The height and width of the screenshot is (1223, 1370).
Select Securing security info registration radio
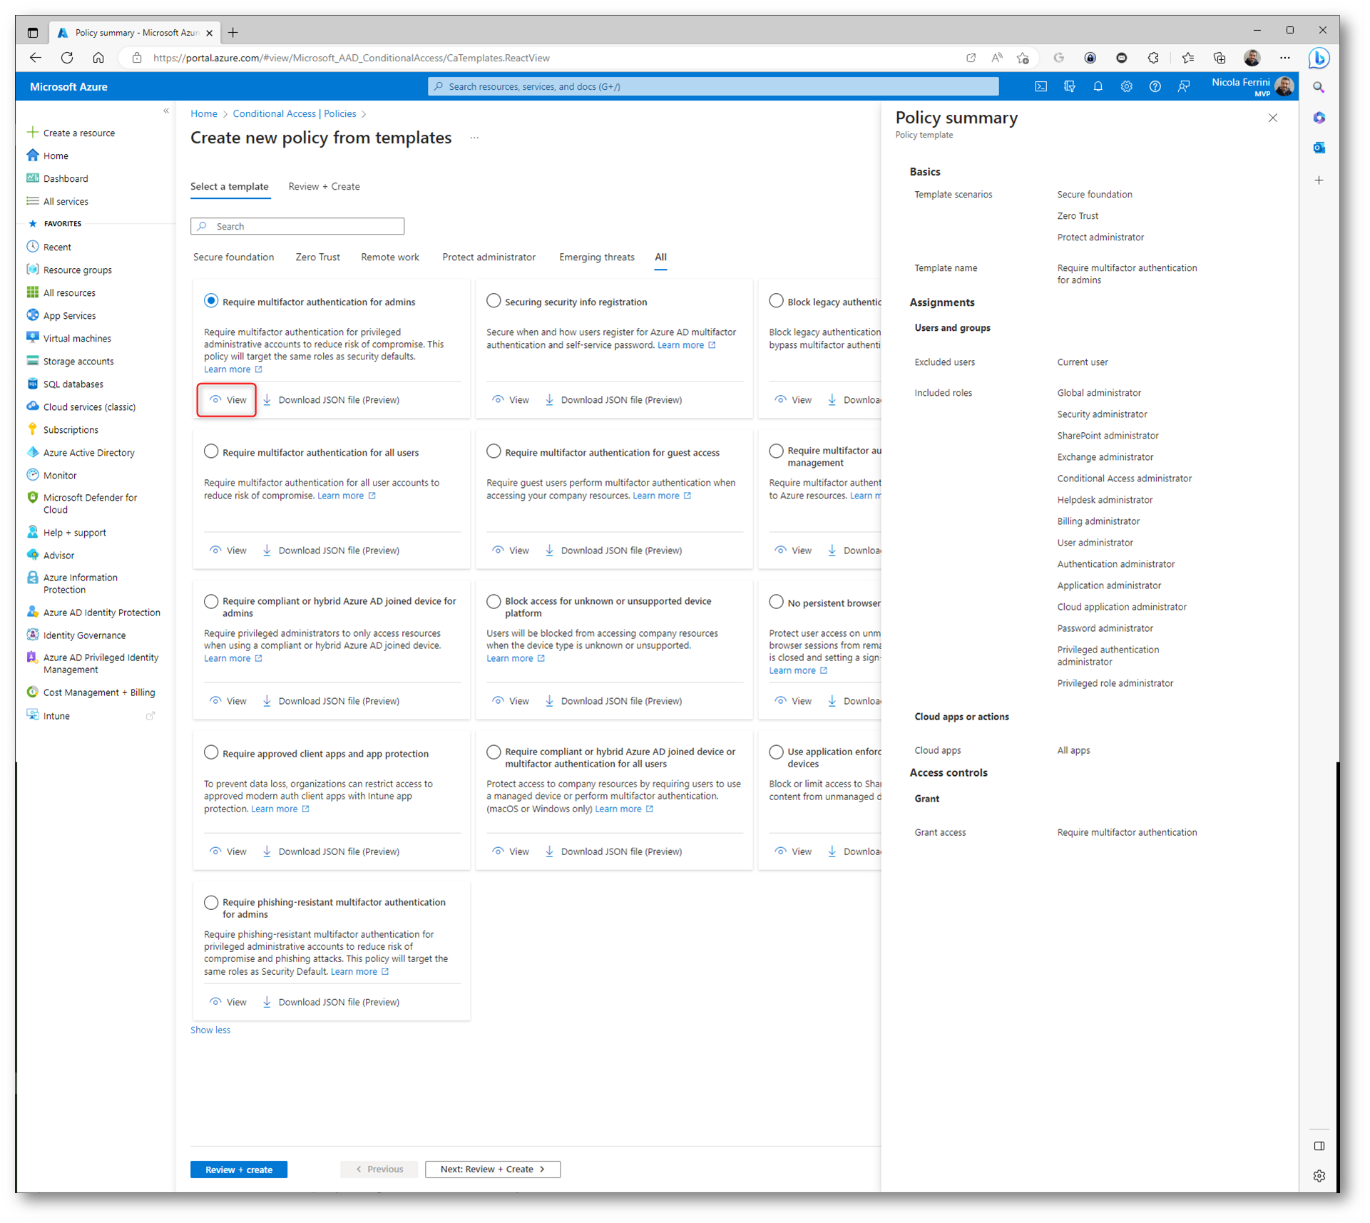494,301
